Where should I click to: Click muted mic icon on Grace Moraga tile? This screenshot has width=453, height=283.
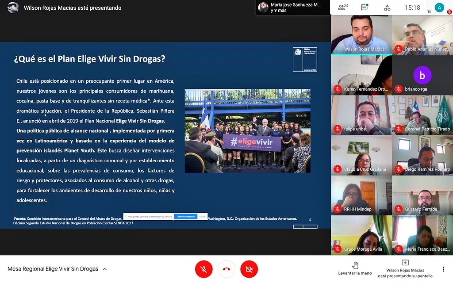337,249
